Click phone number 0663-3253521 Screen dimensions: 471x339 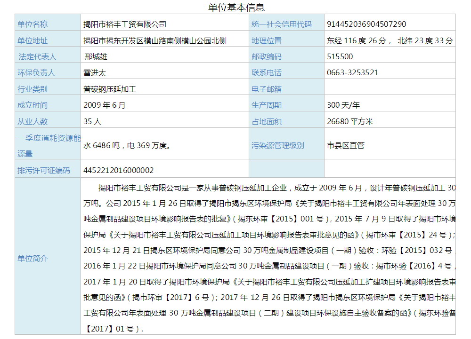click(352, 72)
